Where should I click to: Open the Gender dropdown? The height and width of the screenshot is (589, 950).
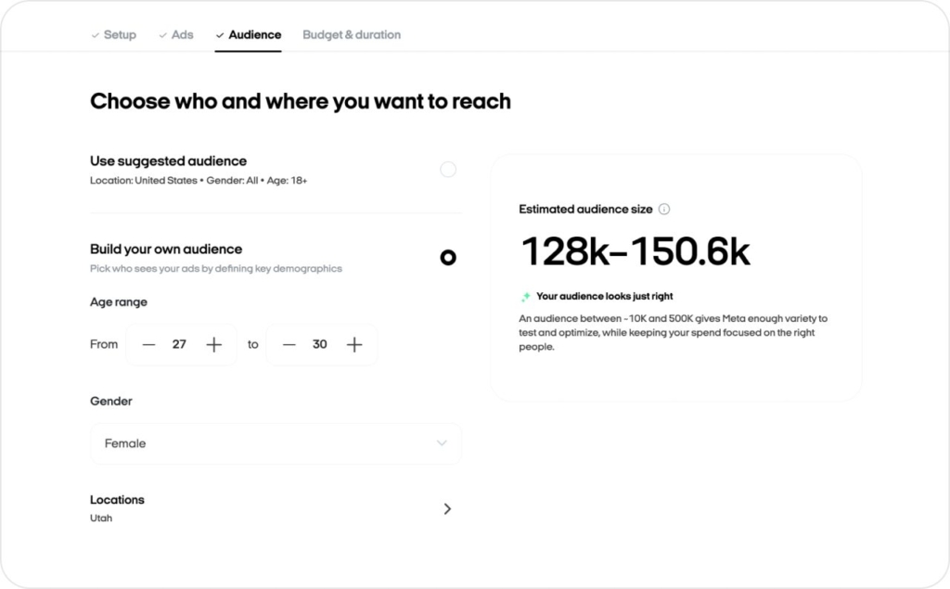(x=275, y=443)
